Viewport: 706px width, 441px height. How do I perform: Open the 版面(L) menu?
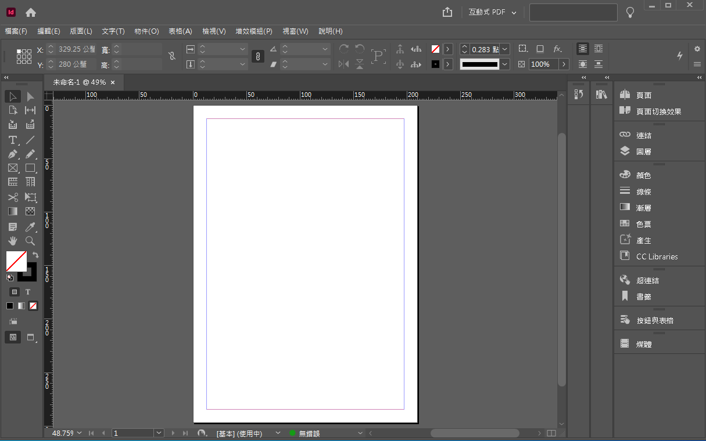tap(81, 31)
